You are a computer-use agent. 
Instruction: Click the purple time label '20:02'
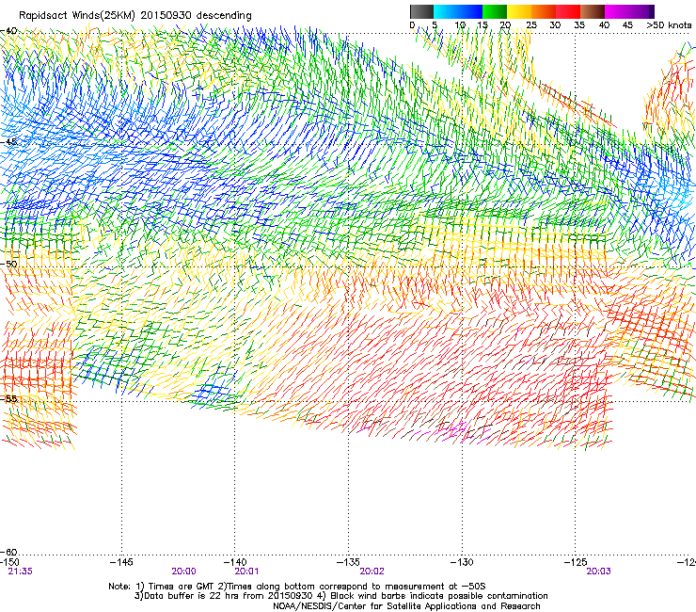(x=372, y=572)
